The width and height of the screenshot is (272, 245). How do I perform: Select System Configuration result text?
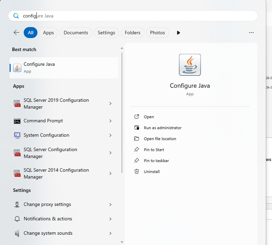coord(46,135)
